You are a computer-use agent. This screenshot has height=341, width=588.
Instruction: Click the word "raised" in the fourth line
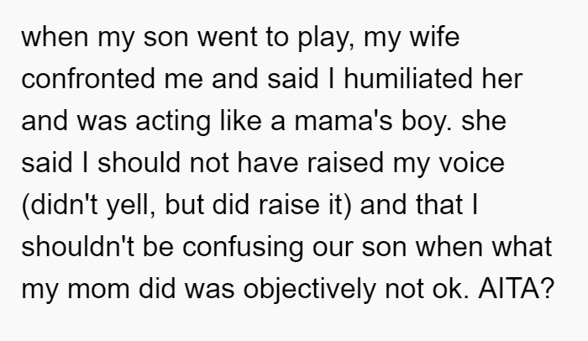pos(345,162)
